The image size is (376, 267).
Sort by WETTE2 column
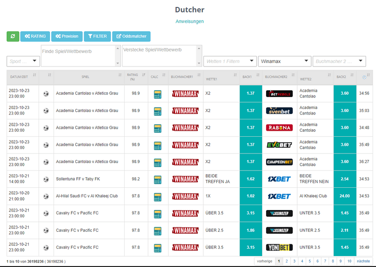(315, 77)
